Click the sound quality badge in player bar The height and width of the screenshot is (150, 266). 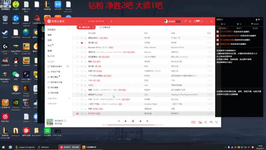point(194,122)
